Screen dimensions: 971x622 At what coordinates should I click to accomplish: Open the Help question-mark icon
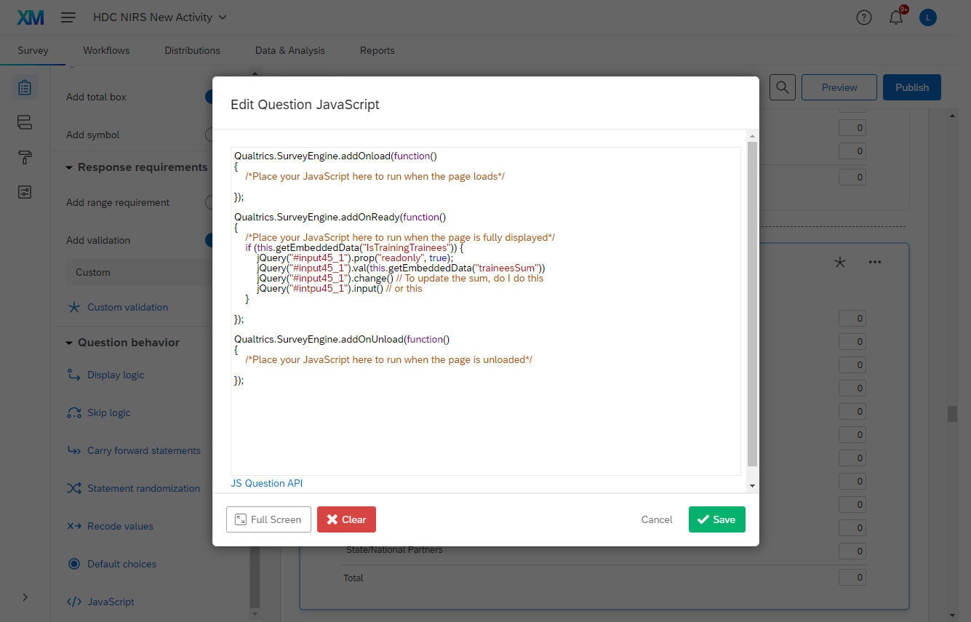(x=864, y=18)
